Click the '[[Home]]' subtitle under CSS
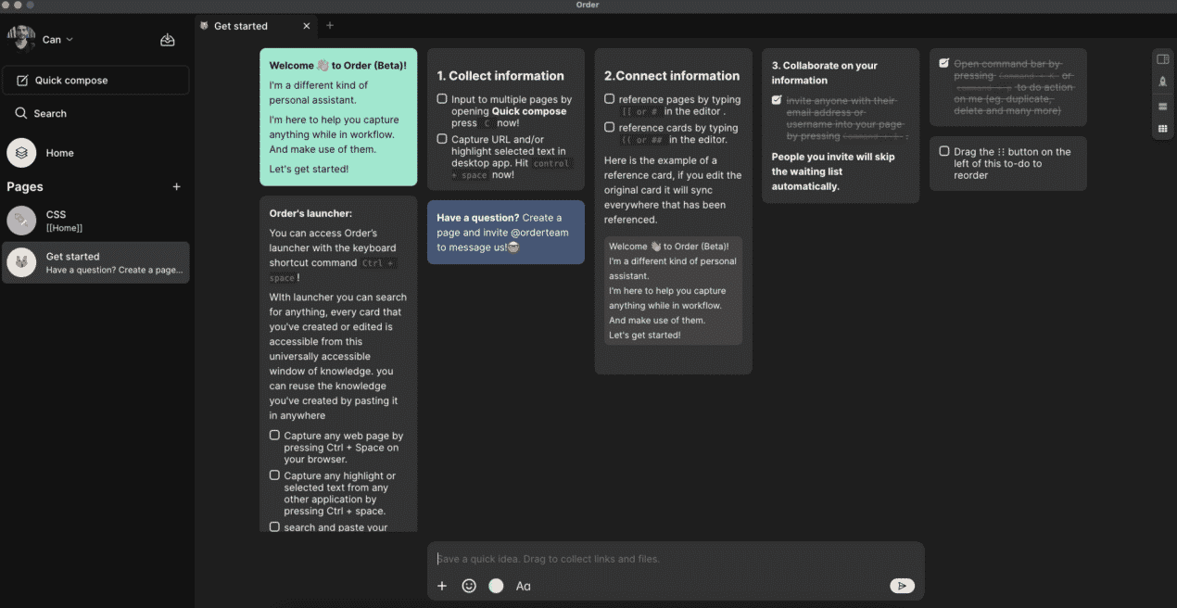1177x608 pixels. 64,228
